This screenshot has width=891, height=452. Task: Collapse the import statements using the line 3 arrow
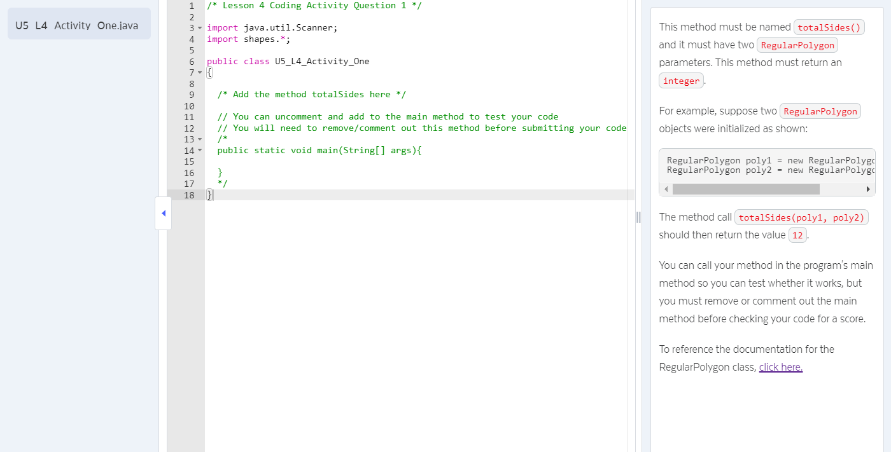point(199,27)
